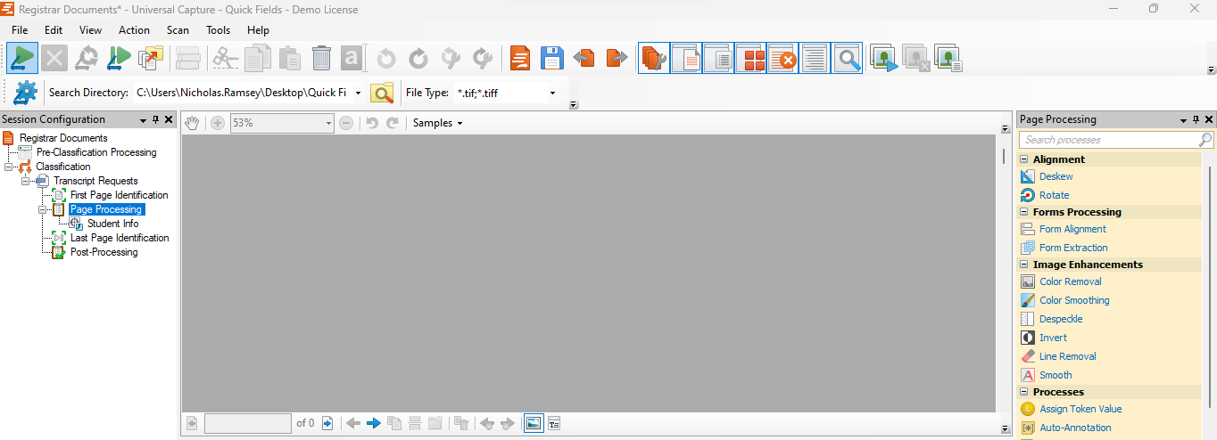Open the File menu

(x=20, y=29)
